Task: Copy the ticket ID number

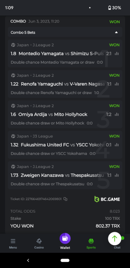Action: 66,199
